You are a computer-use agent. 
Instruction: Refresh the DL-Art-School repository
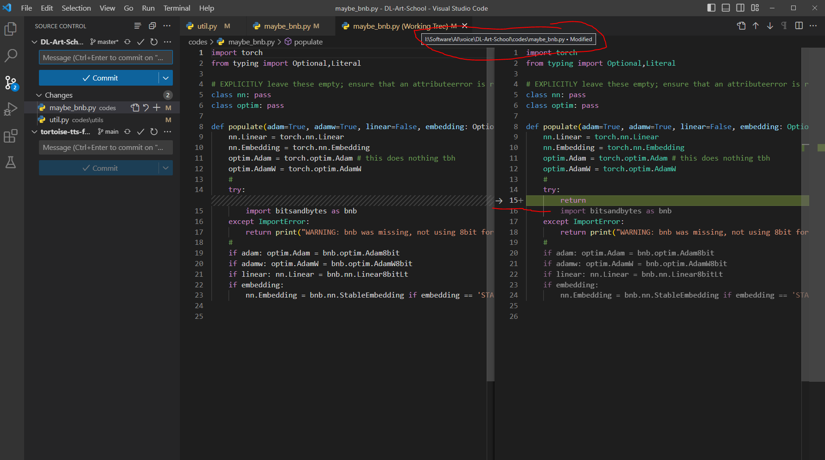coord(154,42)
